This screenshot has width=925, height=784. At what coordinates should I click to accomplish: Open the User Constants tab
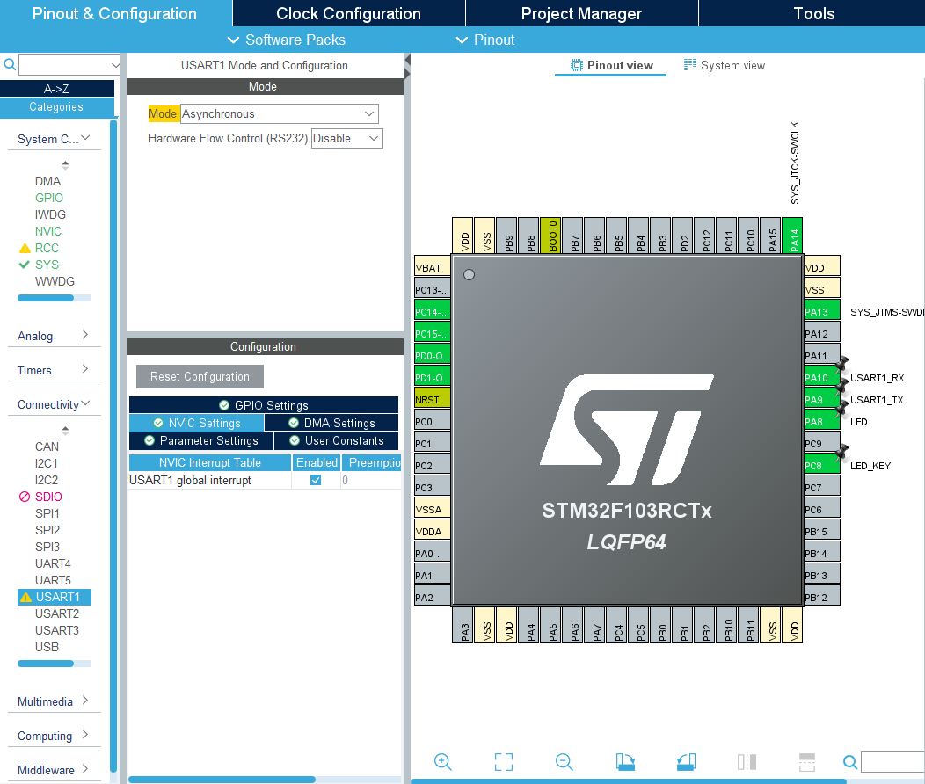pyautogui.click(x=336, y=440)
